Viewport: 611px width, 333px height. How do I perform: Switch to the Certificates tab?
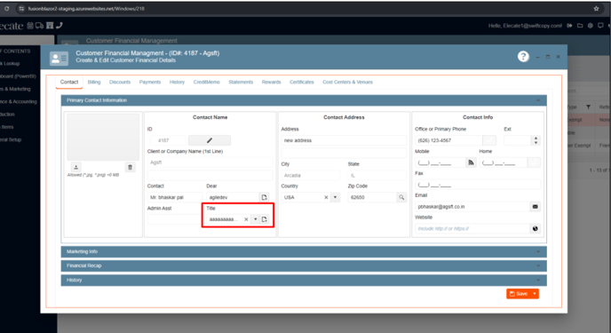click(x=302, y=83)
